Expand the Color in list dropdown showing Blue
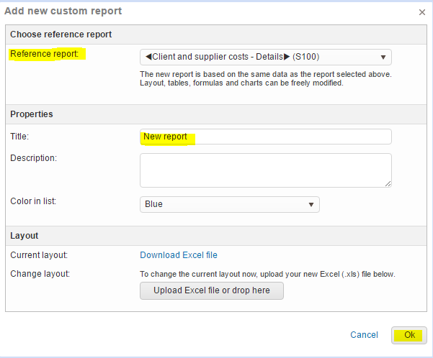Image resolution: width=433 pixels, height=358 pixels. tap(229, 204)
